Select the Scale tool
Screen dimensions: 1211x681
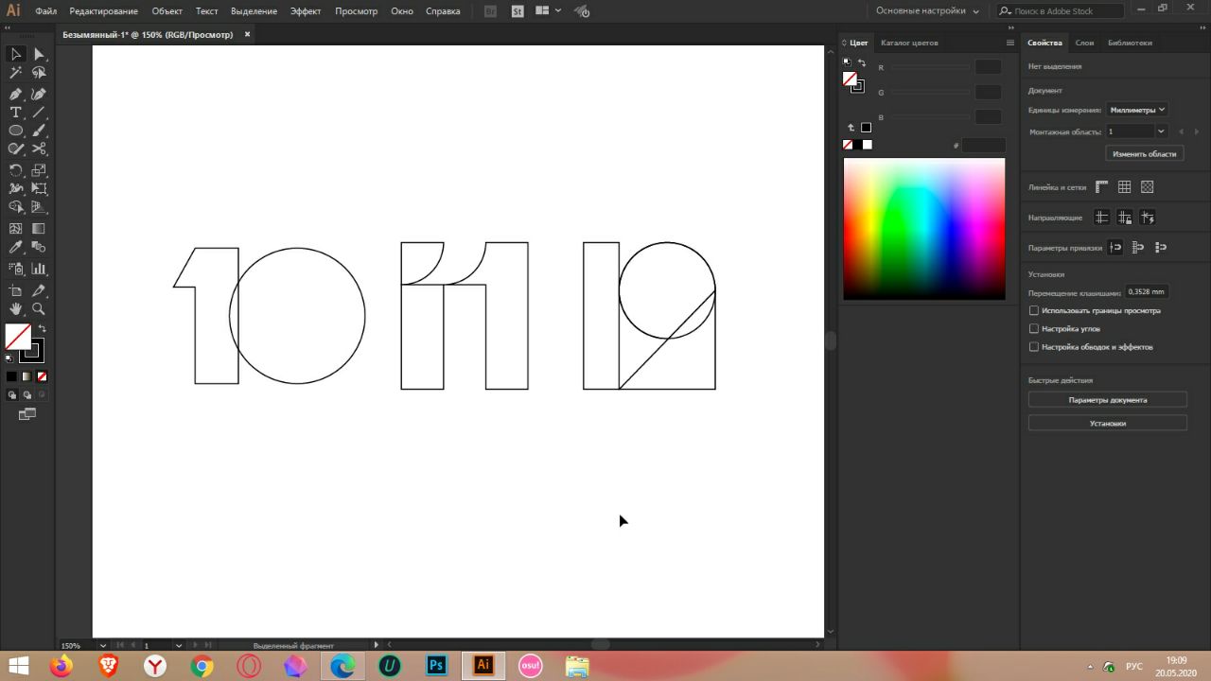(39, 171)
